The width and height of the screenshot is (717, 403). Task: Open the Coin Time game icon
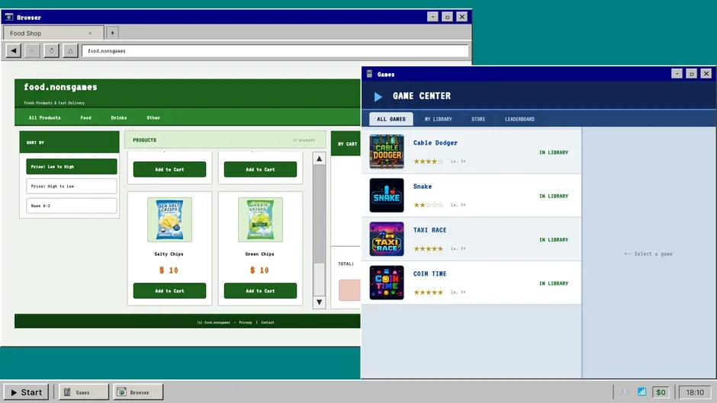387,283
